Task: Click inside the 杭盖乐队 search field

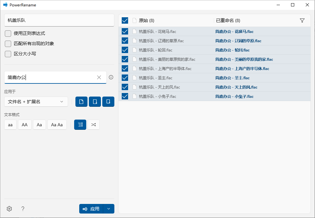Action: [59, 20]
